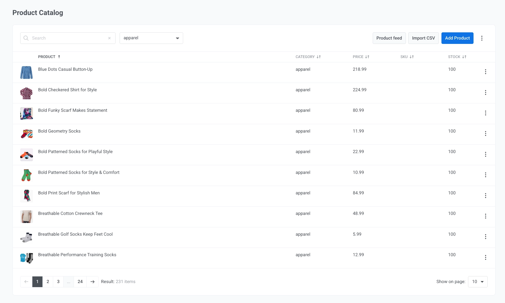
Task: Sort table by Stock column
Action: pyautogui.click(x=457, y=57)
